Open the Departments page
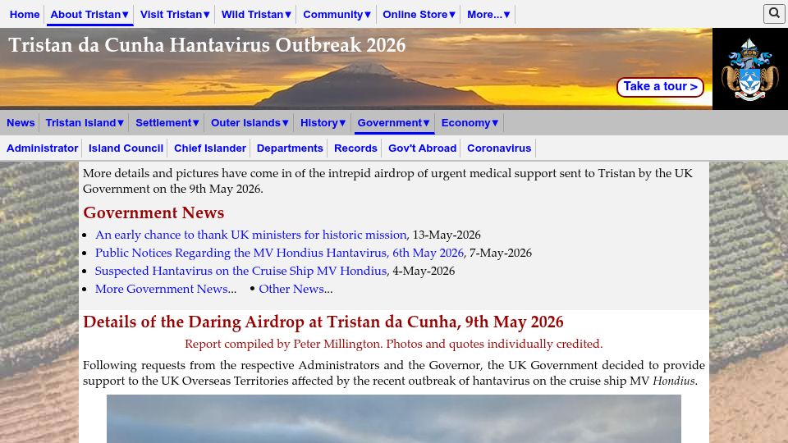This screenshot has height=443, width=788. tap(290, 148)
